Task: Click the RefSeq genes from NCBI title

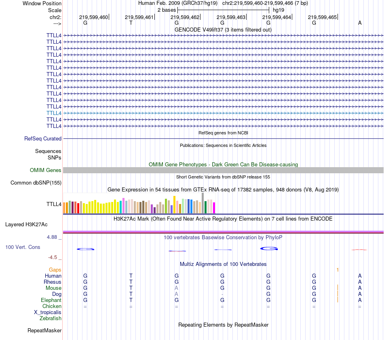Action: click(223, 133)
